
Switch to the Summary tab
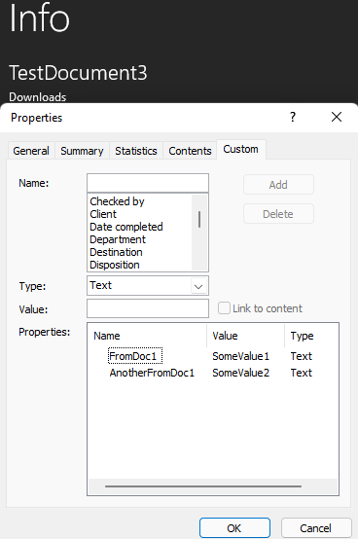click(82, 151)
